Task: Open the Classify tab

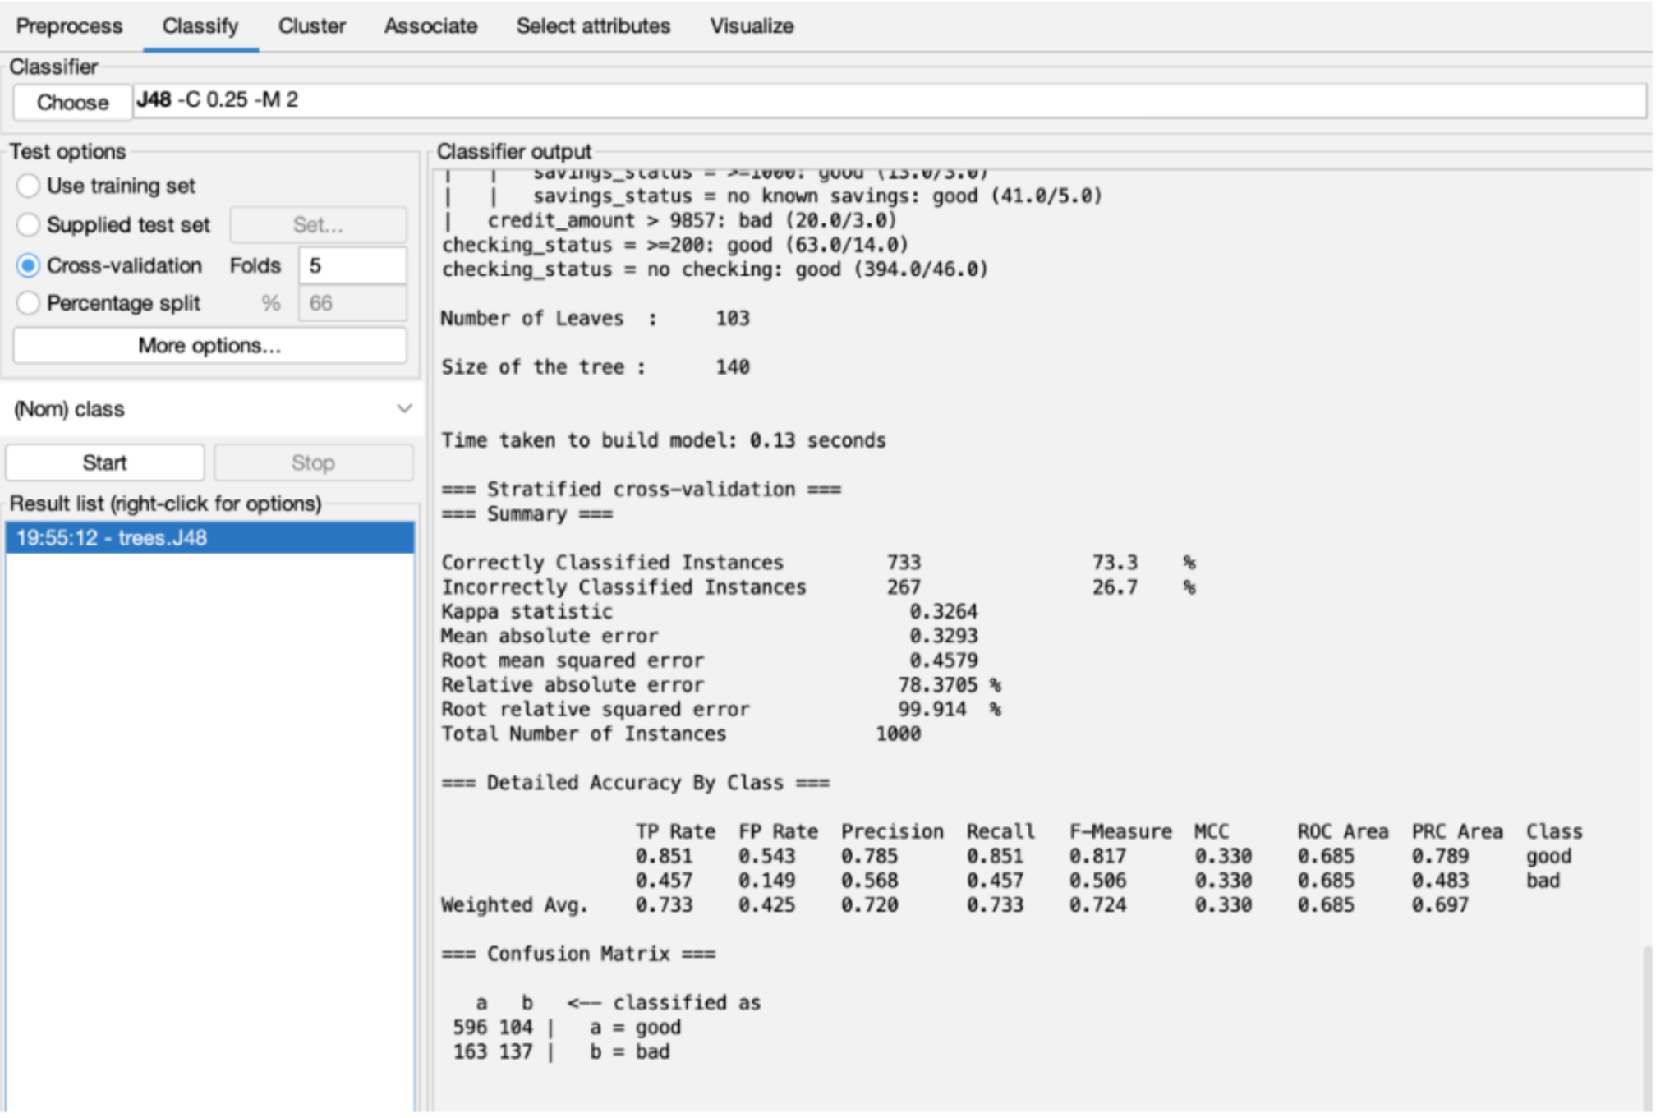Action: click(x=200, y=26)
